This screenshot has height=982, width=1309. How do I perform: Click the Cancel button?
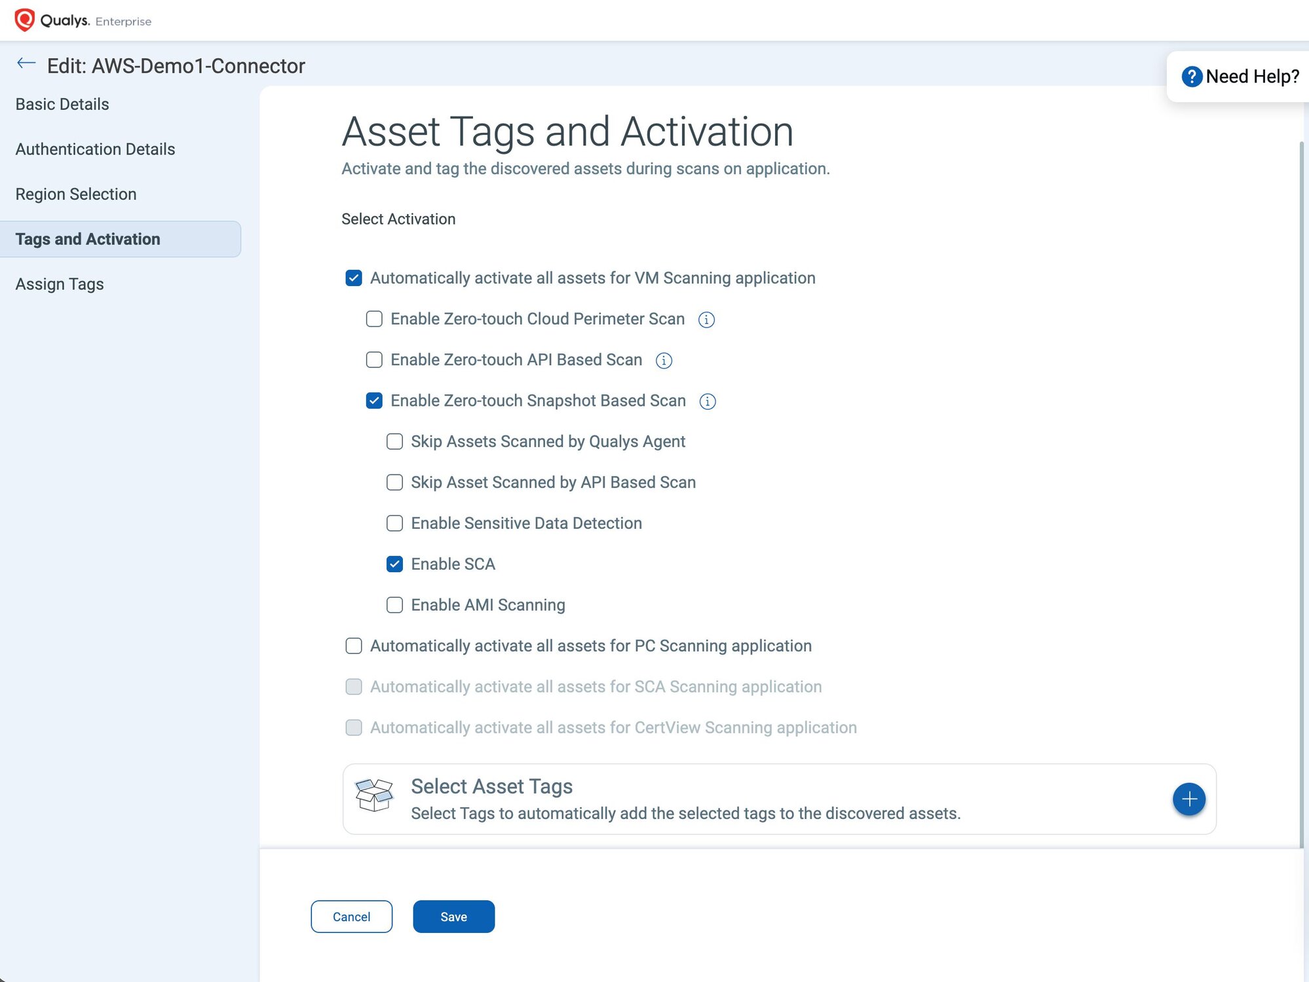[x=352, y=917]
